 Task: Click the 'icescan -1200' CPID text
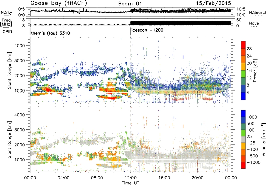pos(147,30)
